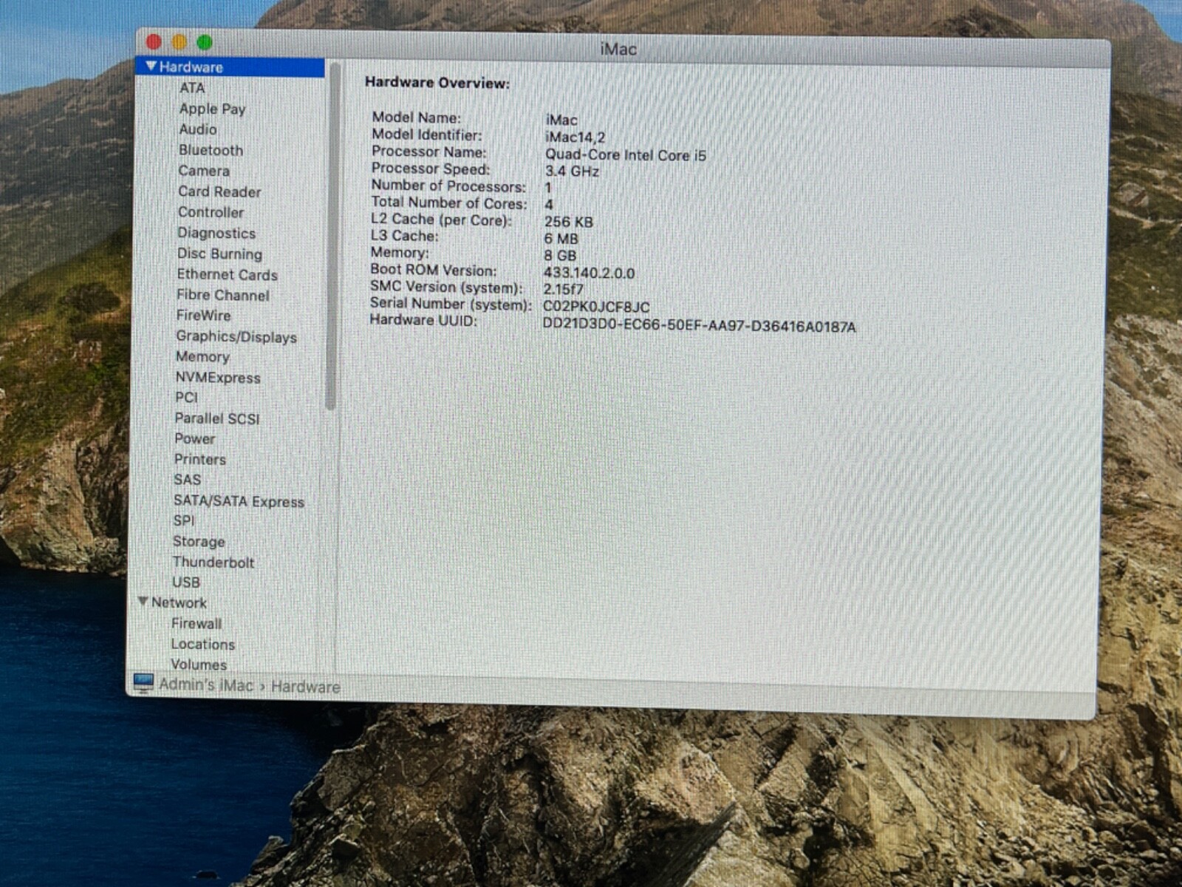Image resolution: width=1182 pixels, height=887 pixels.
Task: Select Parallel SCSI in the sidebar
Action: pyautogui.click(x=217, y=418)
